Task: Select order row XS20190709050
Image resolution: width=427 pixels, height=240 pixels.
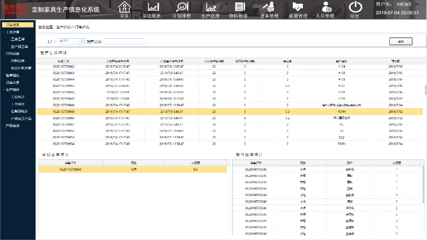Action: click(230, 118)
